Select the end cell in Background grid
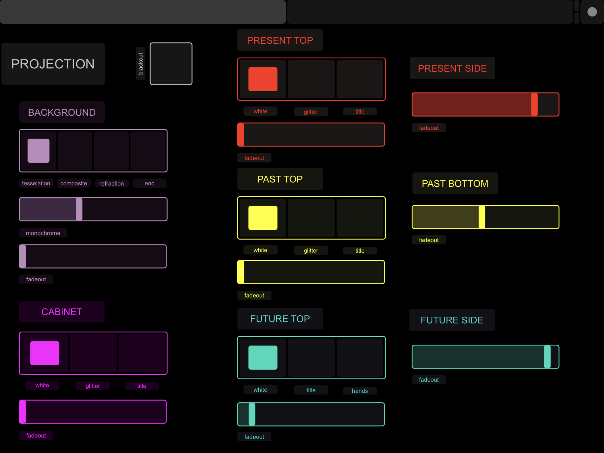 coord(148,151)
